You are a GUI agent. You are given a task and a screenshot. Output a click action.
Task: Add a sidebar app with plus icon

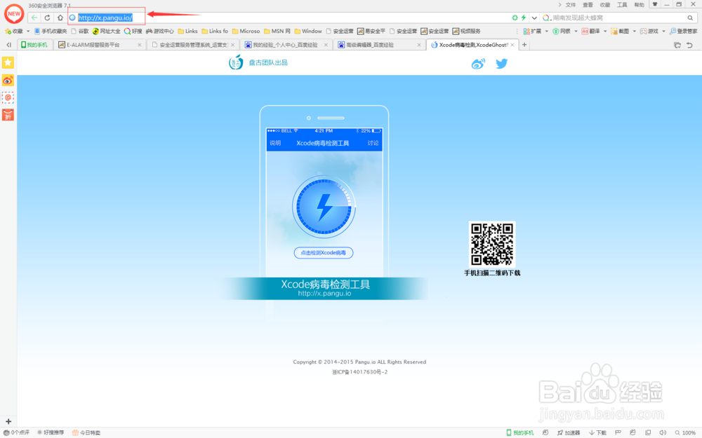coord(8,421)
